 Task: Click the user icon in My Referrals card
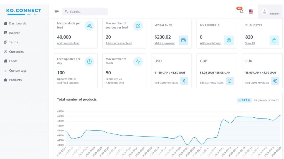229,40
